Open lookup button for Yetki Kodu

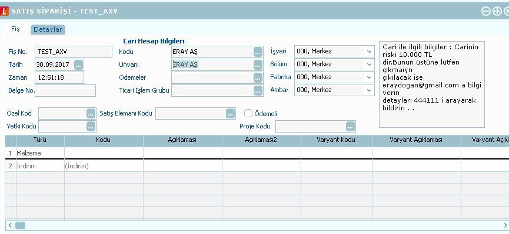91,126
